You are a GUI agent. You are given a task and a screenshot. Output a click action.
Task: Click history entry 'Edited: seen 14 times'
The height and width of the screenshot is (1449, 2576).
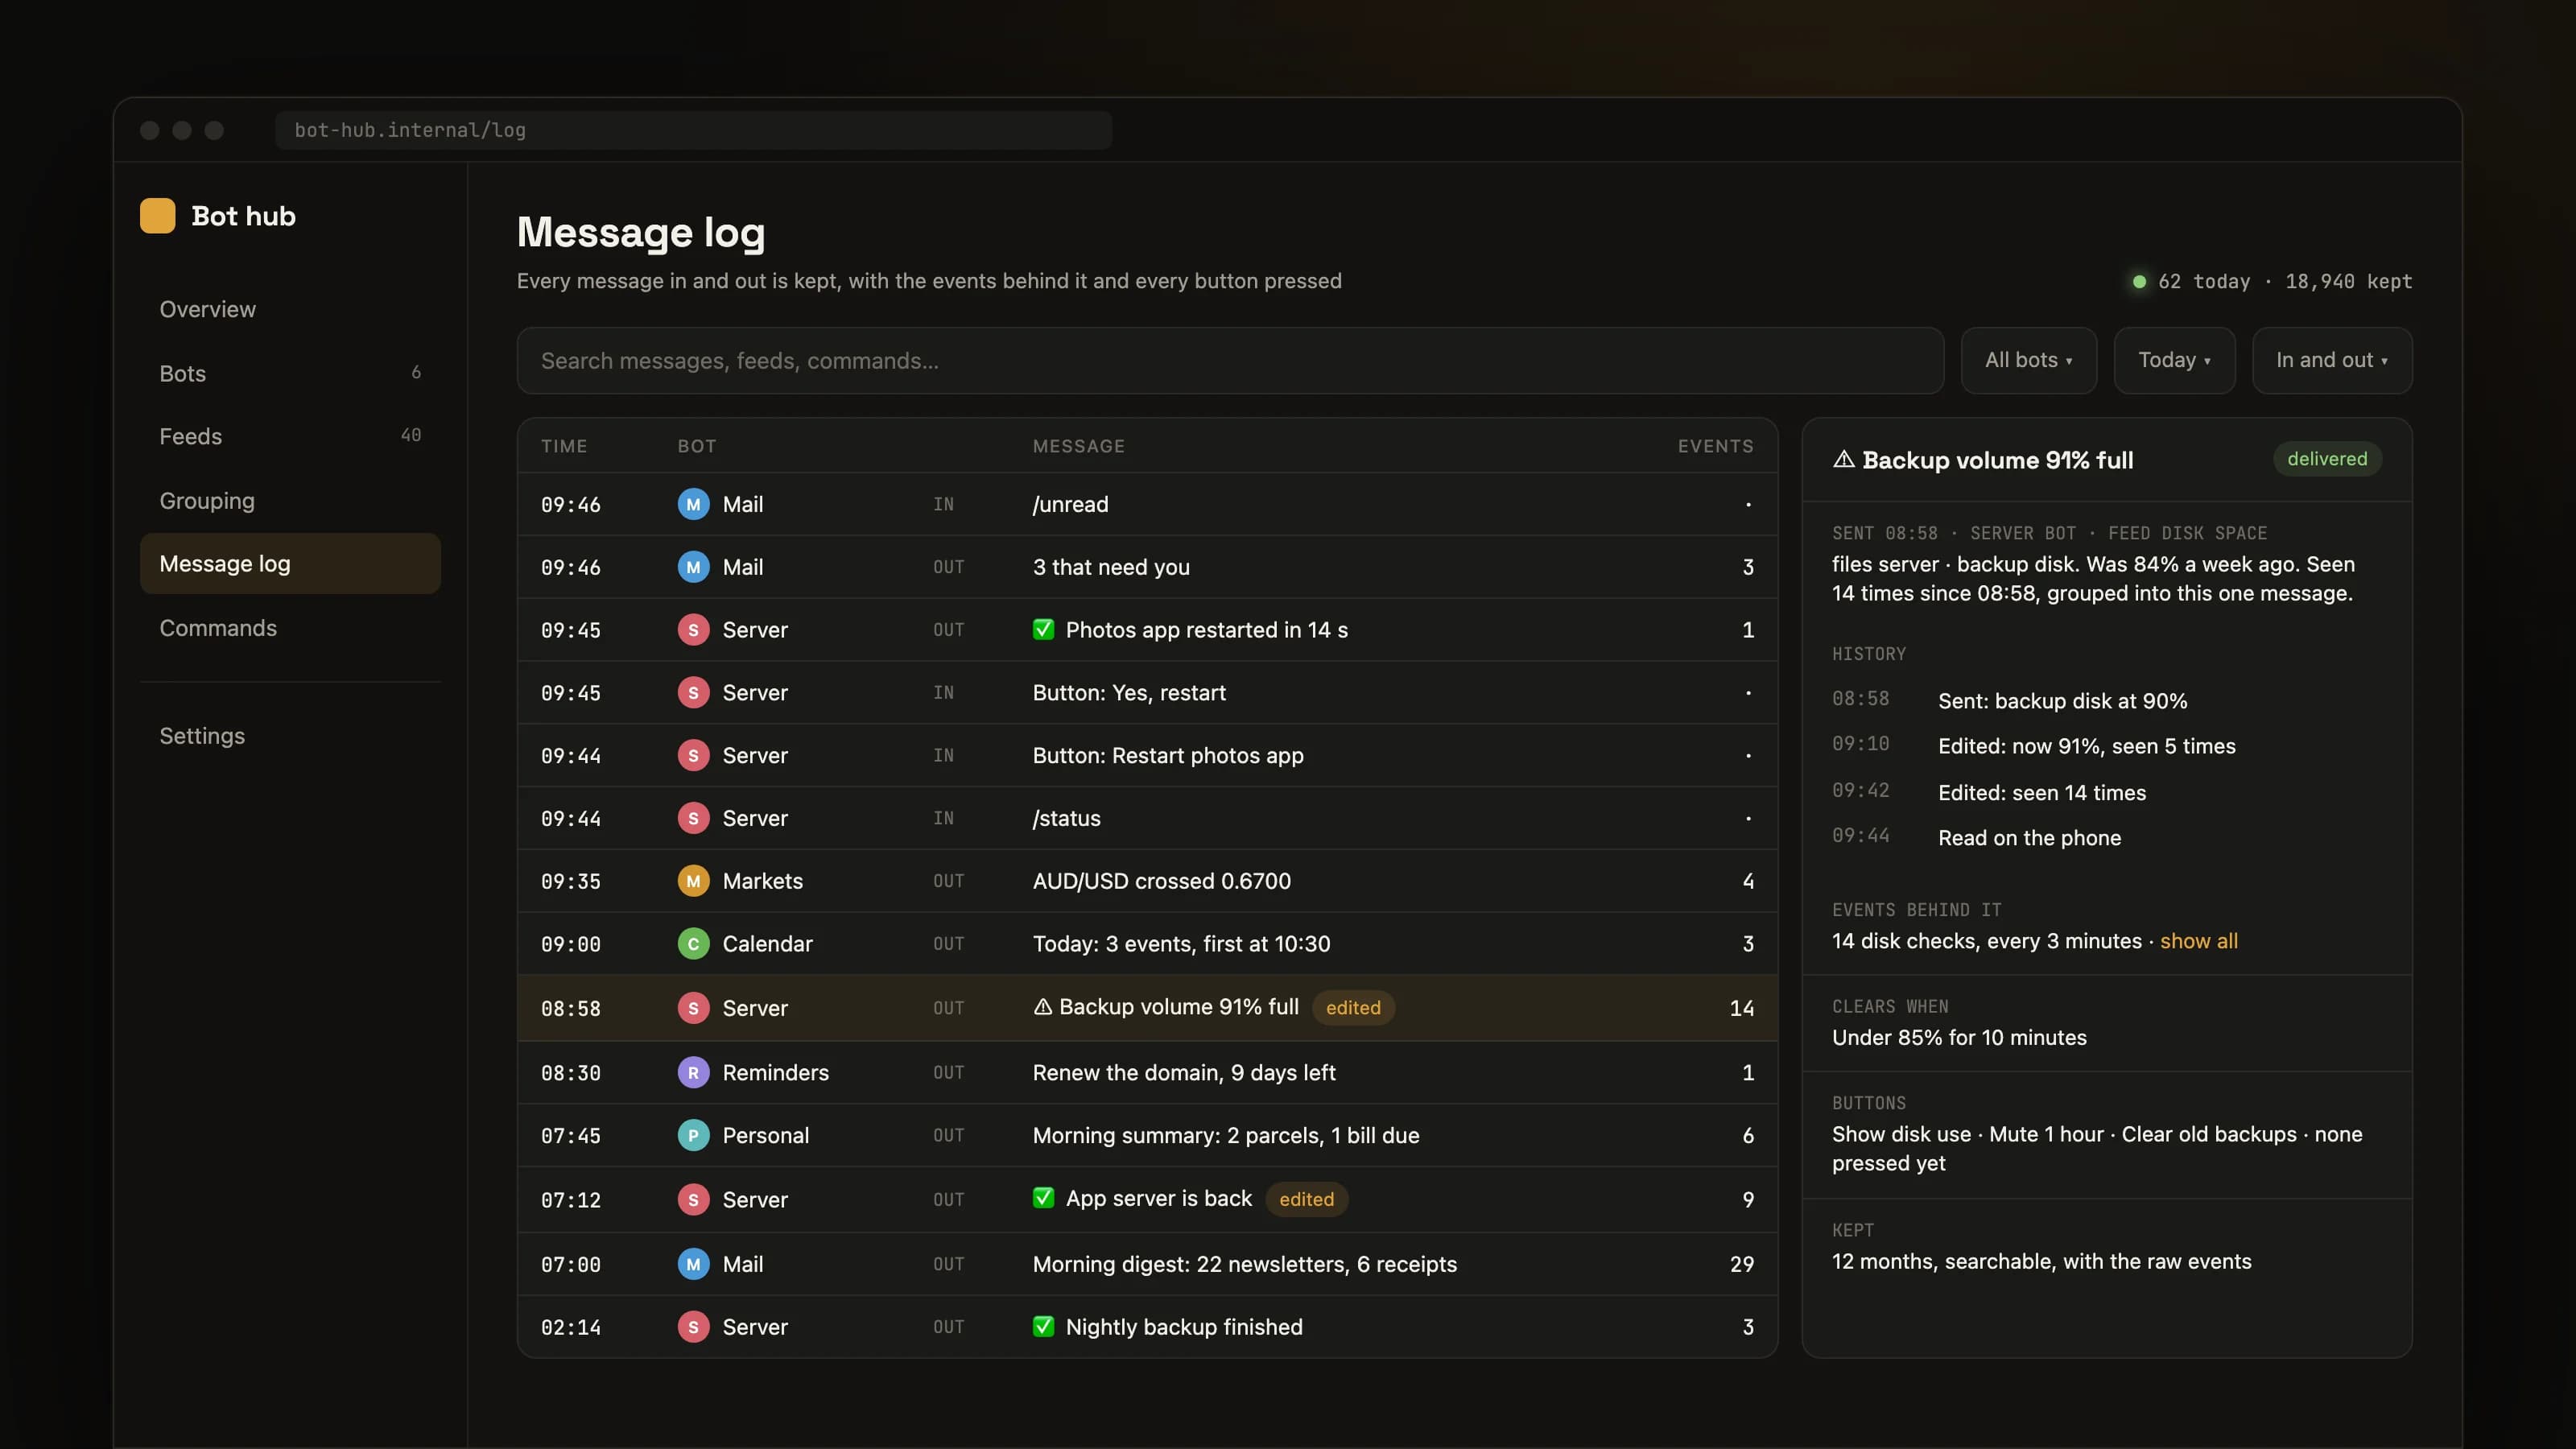pyautogui.click(x=2042, y=792)
